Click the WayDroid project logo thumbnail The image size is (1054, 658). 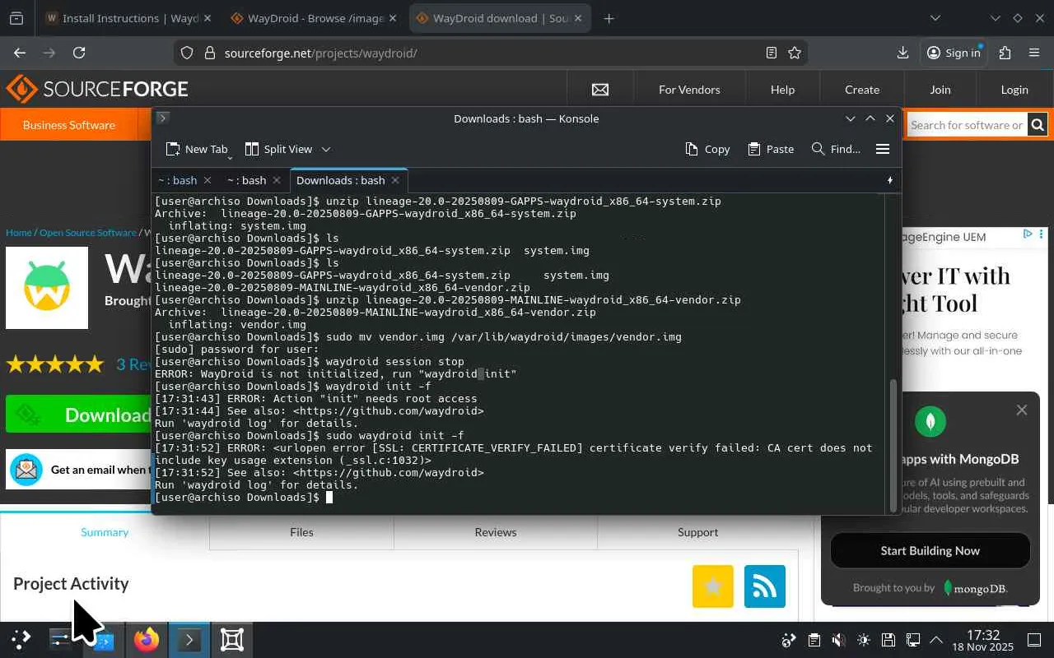(x=47, y=288)
